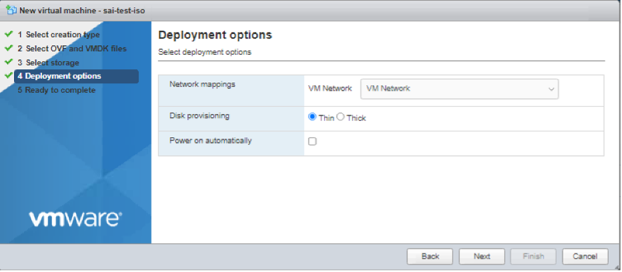Click the greyed-out Finish button

533,257
